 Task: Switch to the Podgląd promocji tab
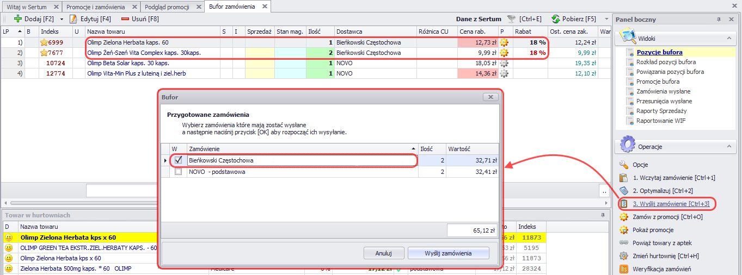coord(167,7)
